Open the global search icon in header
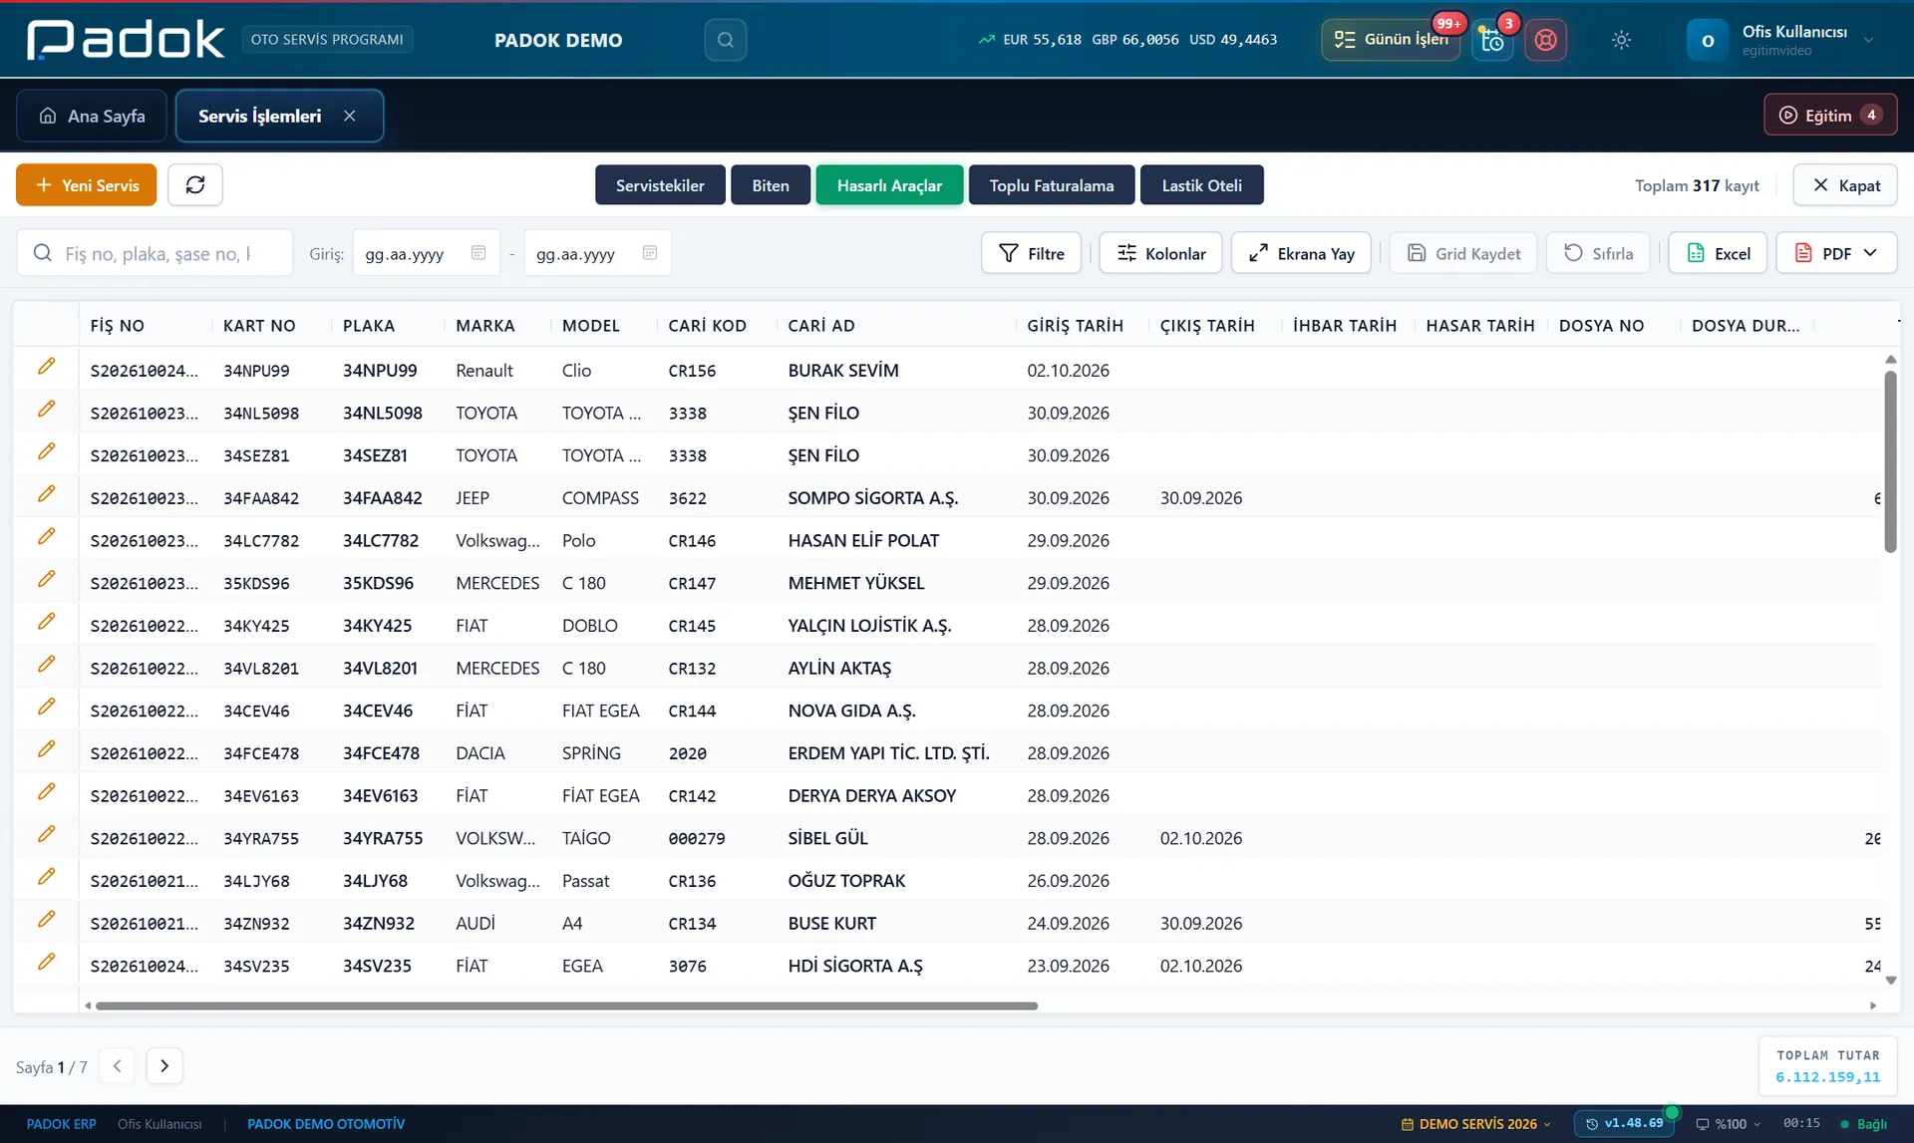Screen dimensions: 1914x1143 pos(725,40)
